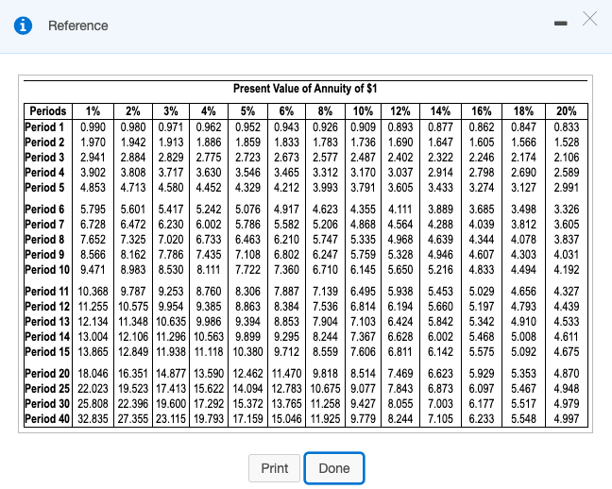Click value 4.656 for Period 11 at 18%
612x489 pixels.
[x=523, y=292]
